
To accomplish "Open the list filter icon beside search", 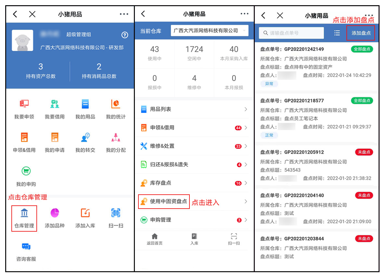I will [337, 33].
